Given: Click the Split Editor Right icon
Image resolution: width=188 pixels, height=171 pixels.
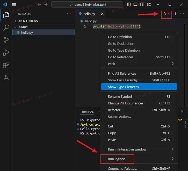Looking at the screenshot, I should [175, 14].
